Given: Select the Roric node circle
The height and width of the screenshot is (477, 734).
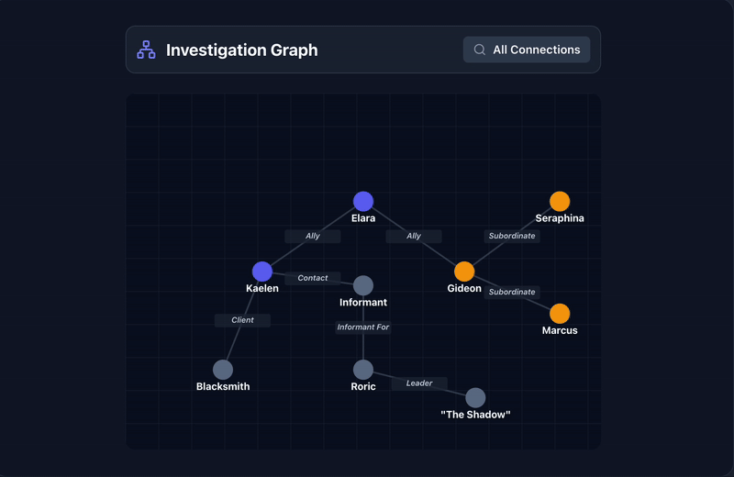Looking at the screenshot, I should [363, 370].
